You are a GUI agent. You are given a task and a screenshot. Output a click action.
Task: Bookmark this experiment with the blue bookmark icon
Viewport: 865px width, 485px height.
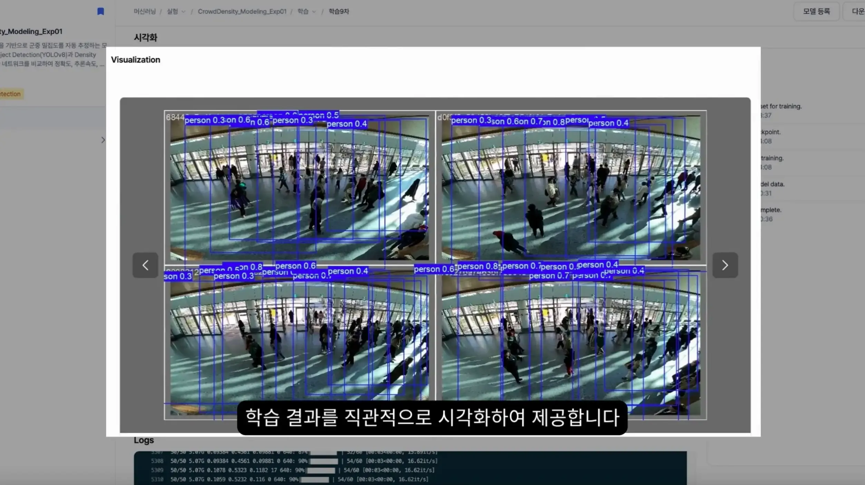pyautogui.click(x=100, y=11)
